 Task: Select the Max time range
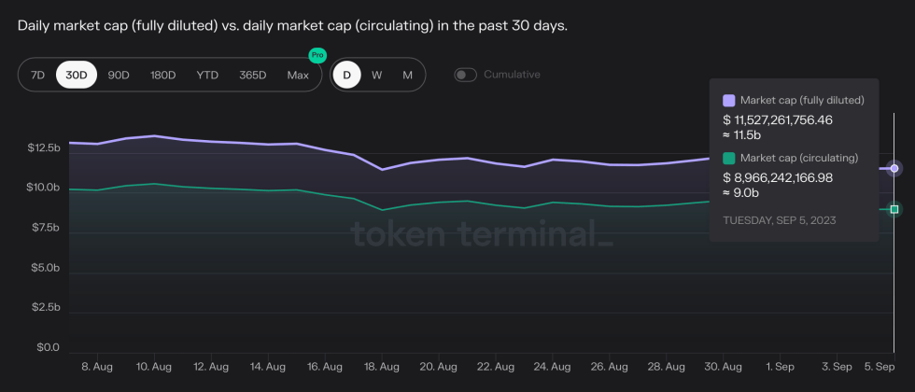298,75
